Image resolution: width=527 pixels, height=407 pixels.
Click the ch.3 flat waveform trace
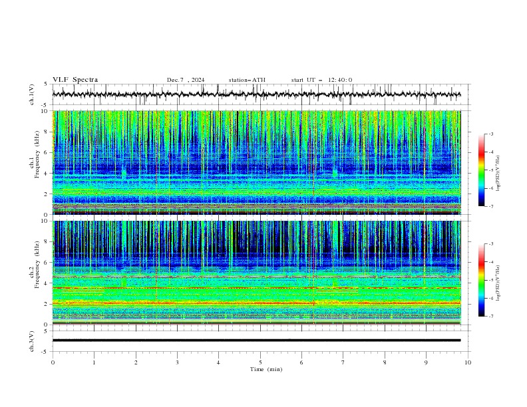click(x=256, y=340)
